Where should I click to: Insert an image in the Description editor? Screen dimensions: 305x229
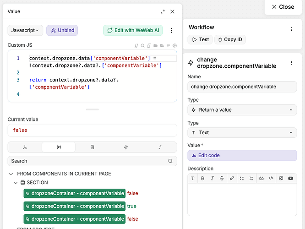pos(281,178)
